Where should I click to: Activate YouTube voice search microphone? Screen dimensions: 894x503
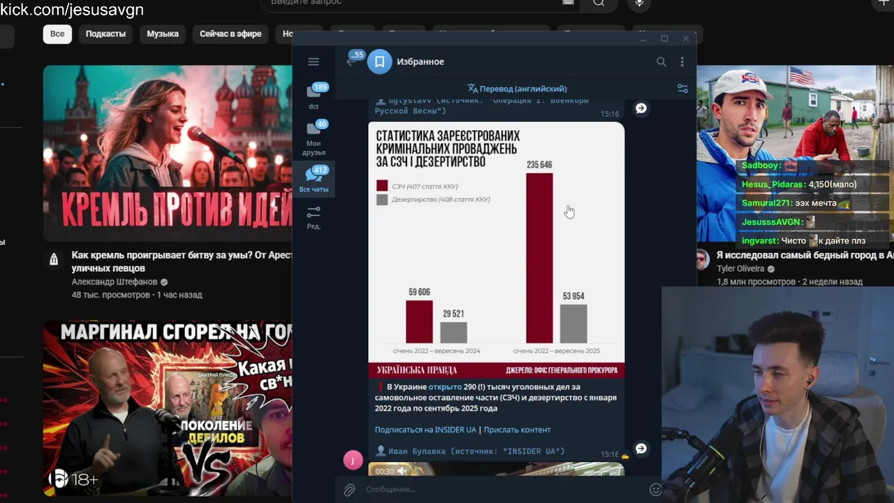[639, 3]
